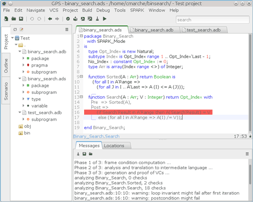The image size is (253, 202).
Task: Click the reload project icon in Project panel
Action: click(x=15, y=30)
